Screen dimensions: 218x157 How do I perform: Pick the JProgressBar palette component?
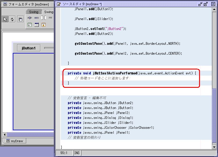[37, 18]
